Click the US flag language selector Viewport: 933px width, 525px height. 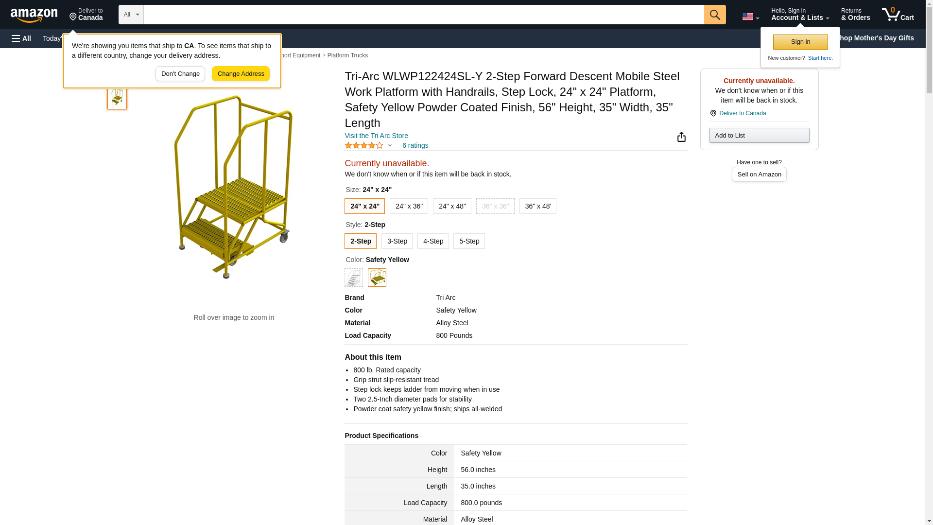(750, 17)
